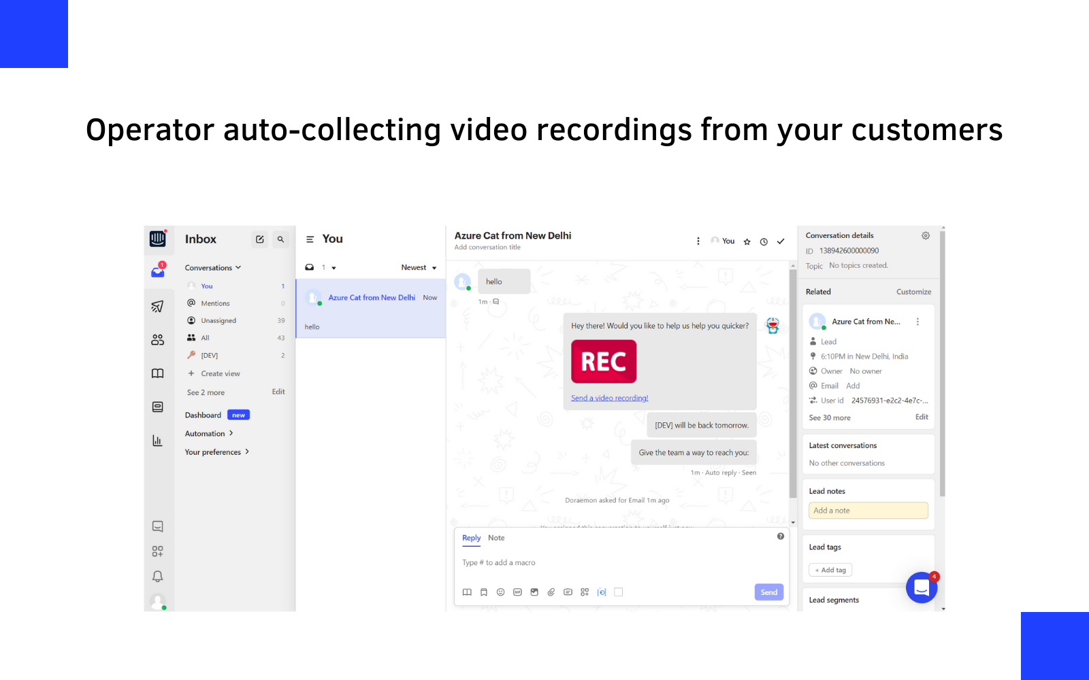Screen dimensions: 1089x680
Task: Open the Reports sidebar icon
Action: [158, 441]
